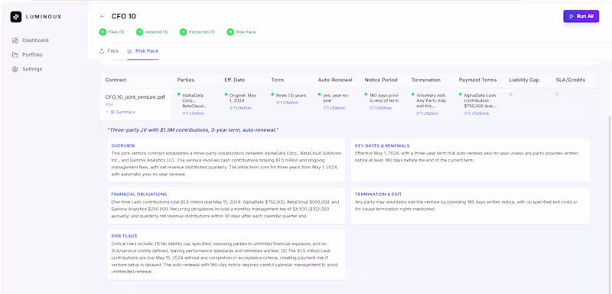The width and height of the screenshot is (612, 294).
Task: Click the Extracted step status badge
Action: click(x=197, y=32)
